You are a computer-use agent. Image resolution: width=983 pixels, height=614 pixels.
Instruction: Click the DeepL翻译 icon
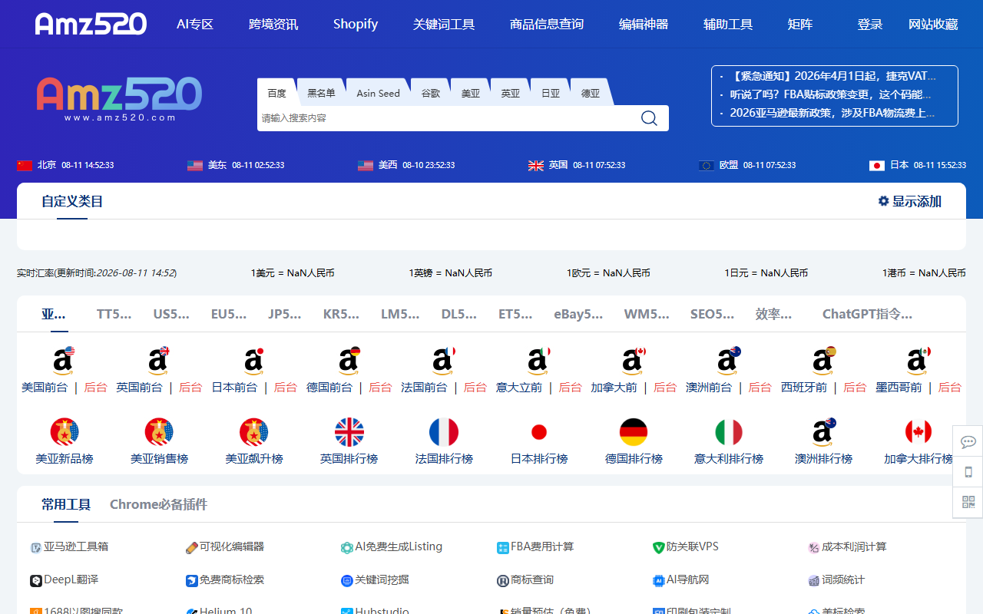[36, 581]
